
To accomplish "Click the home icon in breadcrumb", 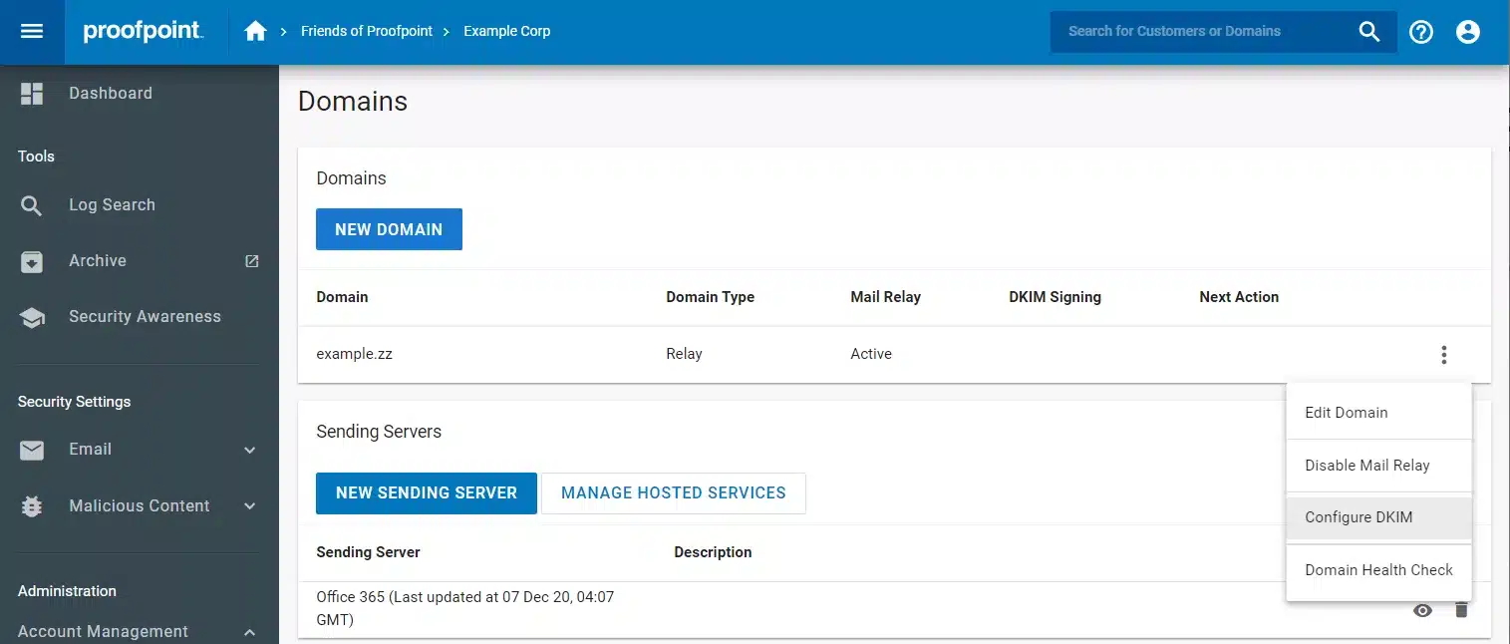I will pos(255,31).
